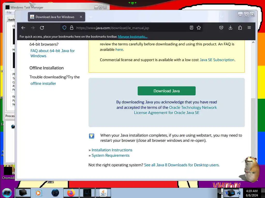This screenshot has height=198, width=265.
Task: Minimize the Firefox window
Action: [x=240, y=15]
